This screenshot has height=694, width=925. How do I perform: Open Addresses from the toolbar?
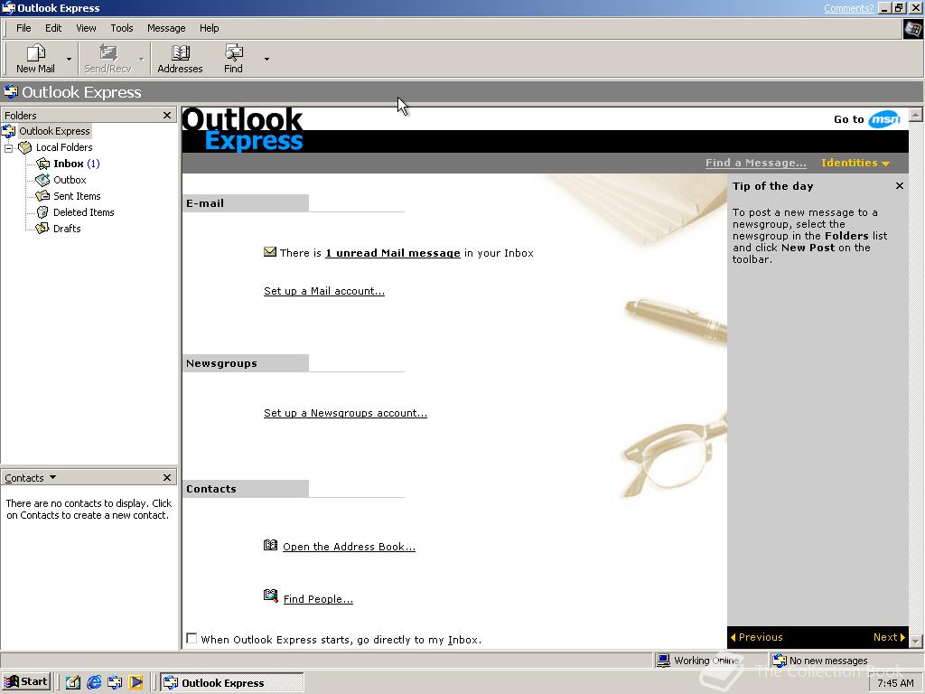[180, 59]
